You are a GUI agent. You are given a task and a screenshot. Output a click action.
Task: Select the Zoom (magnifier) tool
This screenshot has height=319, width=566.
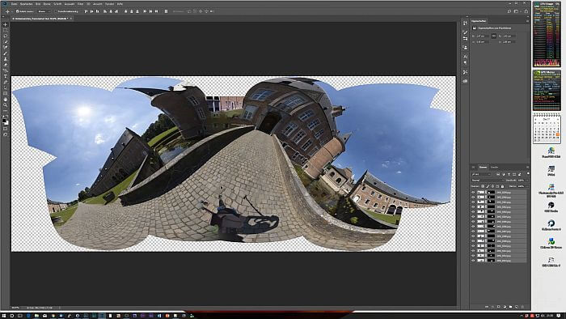[x=5, y=105]
